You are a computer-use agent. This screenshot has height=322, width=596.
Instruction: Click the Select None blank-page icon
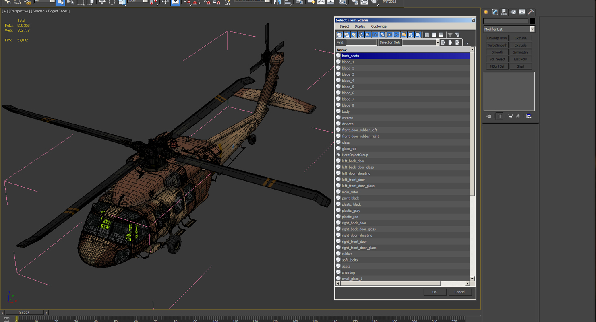pyautogui.click(x=434, y=35)
